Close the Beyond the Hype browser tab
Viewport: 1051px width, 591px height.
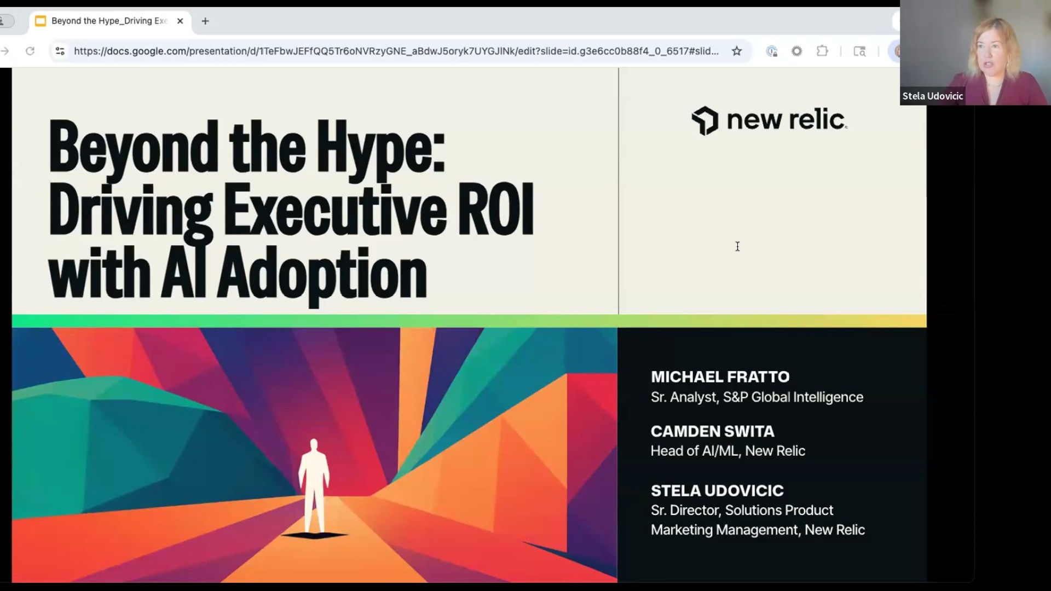pyautogui.click(x=180, y=21)
